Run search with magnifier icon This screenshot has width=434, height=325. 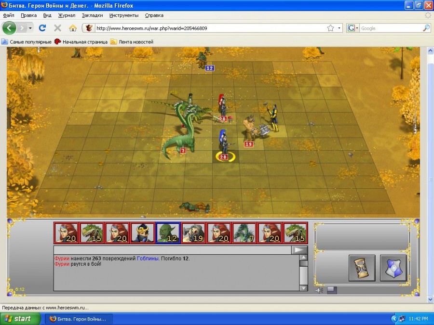click(x=427, y=28)
